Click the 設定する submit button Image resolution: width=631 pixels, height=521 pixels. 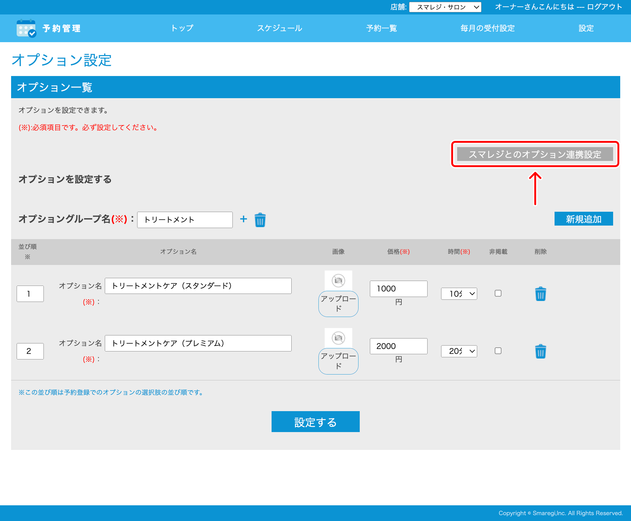point(315,422)
